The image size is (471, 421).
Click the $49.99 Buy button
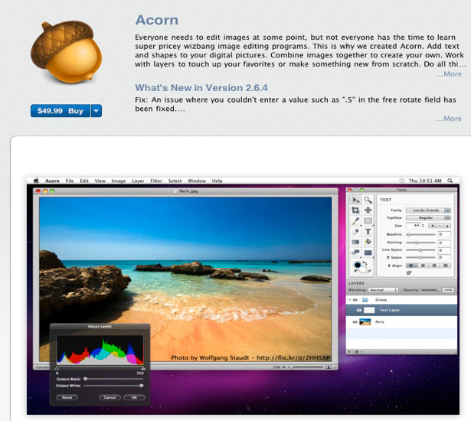(x=61, y=111)
